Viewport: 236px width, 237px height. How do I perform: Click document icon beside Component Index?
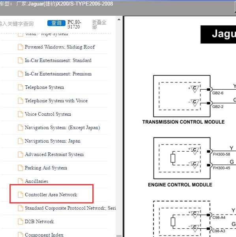(x=21, y=234)
